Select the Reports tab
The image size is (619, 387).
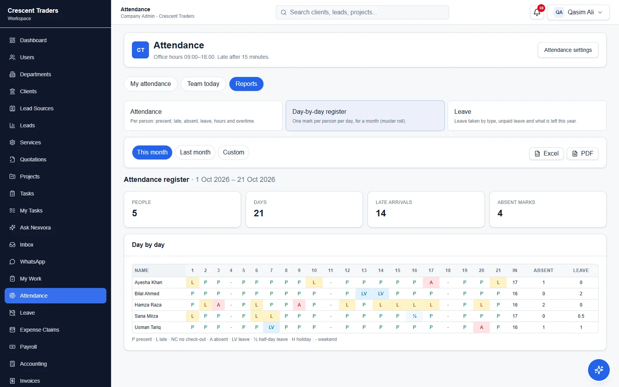[246, 84]
